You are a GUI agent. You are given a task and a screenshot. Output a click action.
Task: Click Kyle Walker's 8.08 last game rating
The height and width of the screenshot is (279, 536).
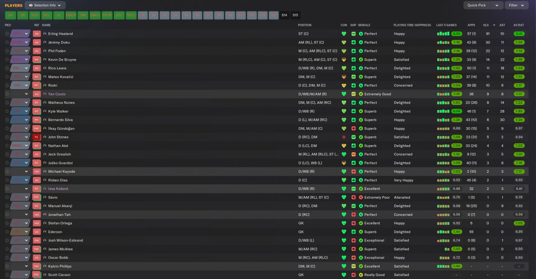(x=457, y=111)
